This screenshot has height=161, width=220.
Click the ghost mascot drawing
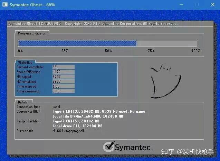click(165, 81)
